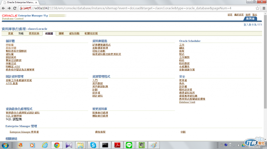Open the command prompt taskbar icon

click(x=105, y=145)
